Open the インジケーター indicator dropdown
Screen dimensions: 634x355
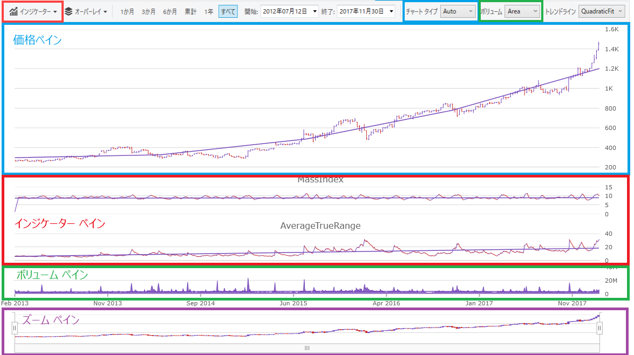click(35, 10)
